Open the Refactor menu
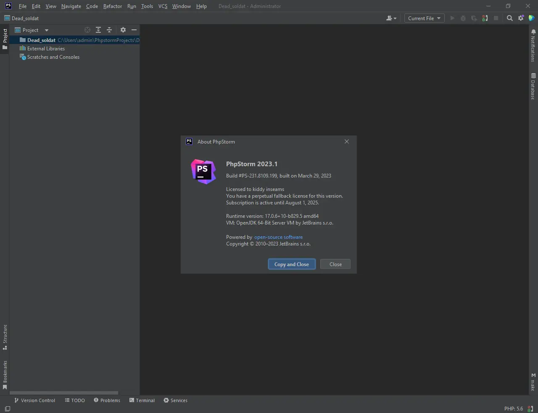The height and width of the screenshot is (413, 538). tap(113, 6)
